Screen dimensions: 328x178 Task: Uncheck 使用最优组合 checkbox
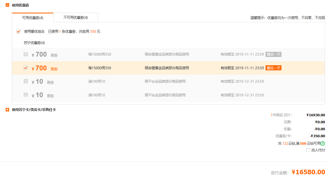[19, 31]
